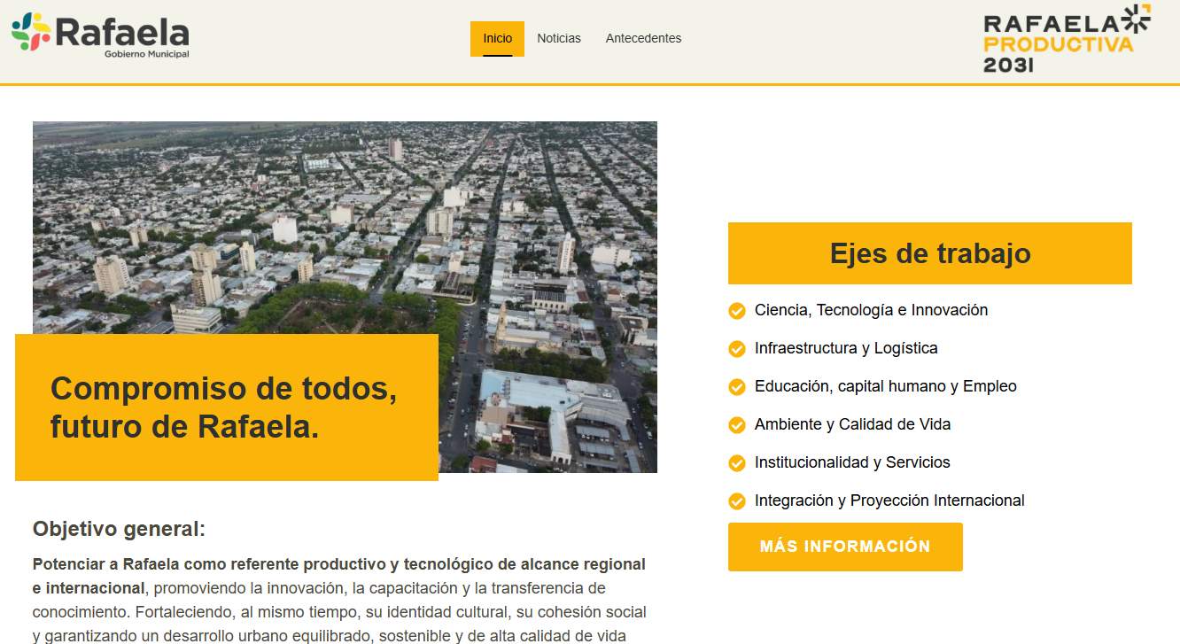Switch to the Noticias tab
The height and width of the screenshot is (644, 1180).
(559, 38)
